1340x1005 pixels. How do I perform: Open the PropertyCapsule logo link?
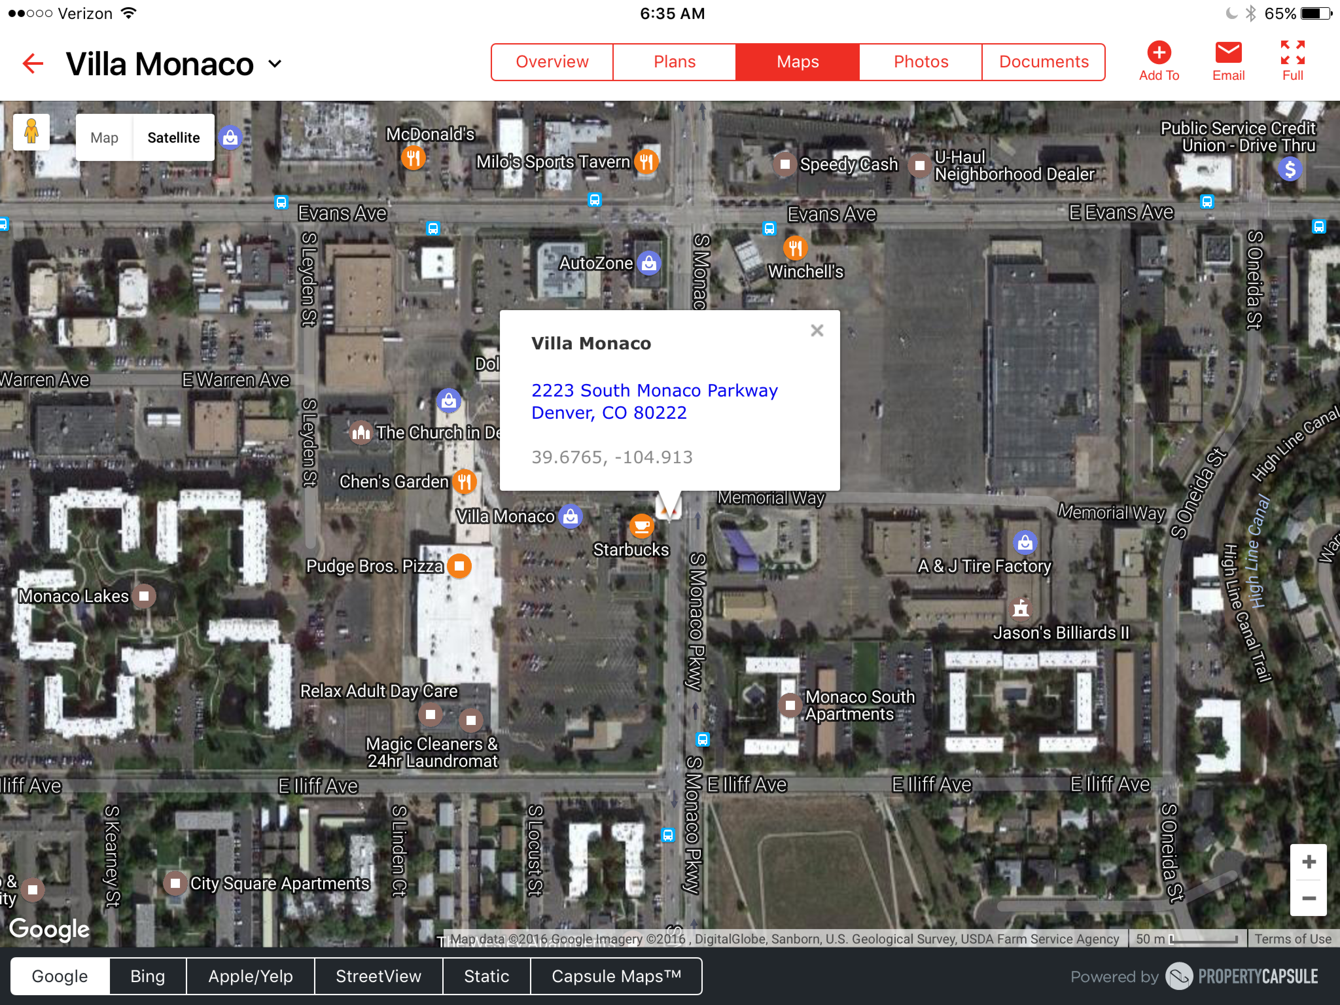point(1243,976)
